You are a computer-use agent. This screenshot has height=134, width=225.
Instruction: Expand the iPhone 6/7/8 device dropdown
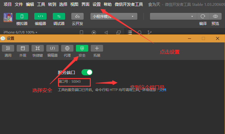(x=20, y=32)
